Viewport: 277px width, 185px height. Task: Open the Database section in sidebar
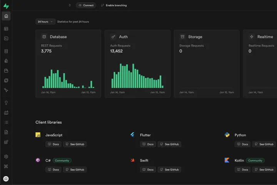(6, 51)
